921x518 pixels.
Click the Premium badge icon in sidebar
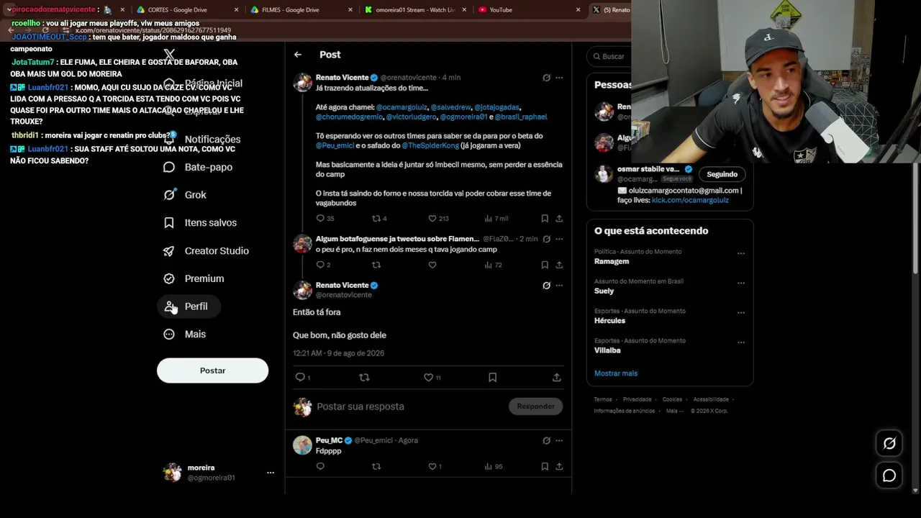[169, 278]
